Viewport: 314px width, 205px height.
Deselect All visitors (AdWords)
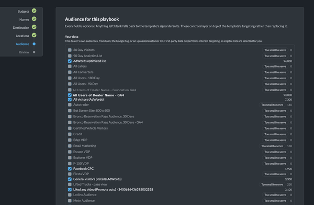[x=70, y=100]
